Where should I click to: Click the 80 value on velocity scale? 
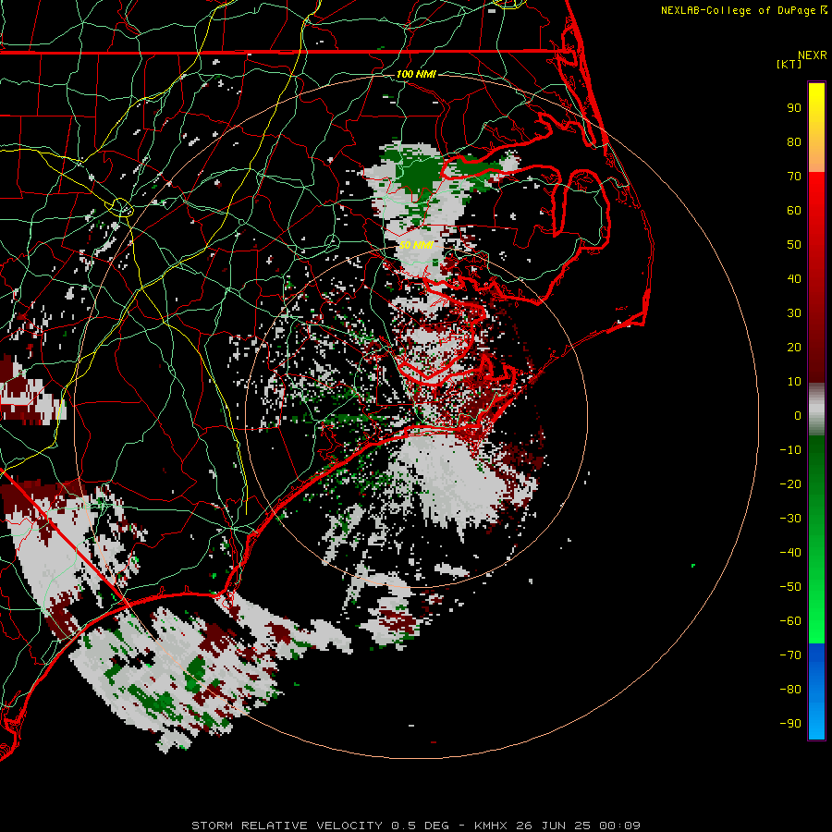pyautogui.click(x=794, y=142)
